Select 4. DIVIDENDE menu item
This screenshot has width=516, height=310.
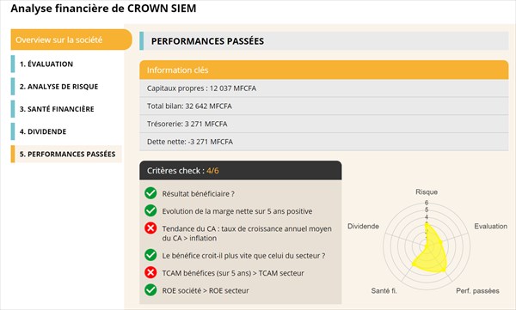click(43, 131)
